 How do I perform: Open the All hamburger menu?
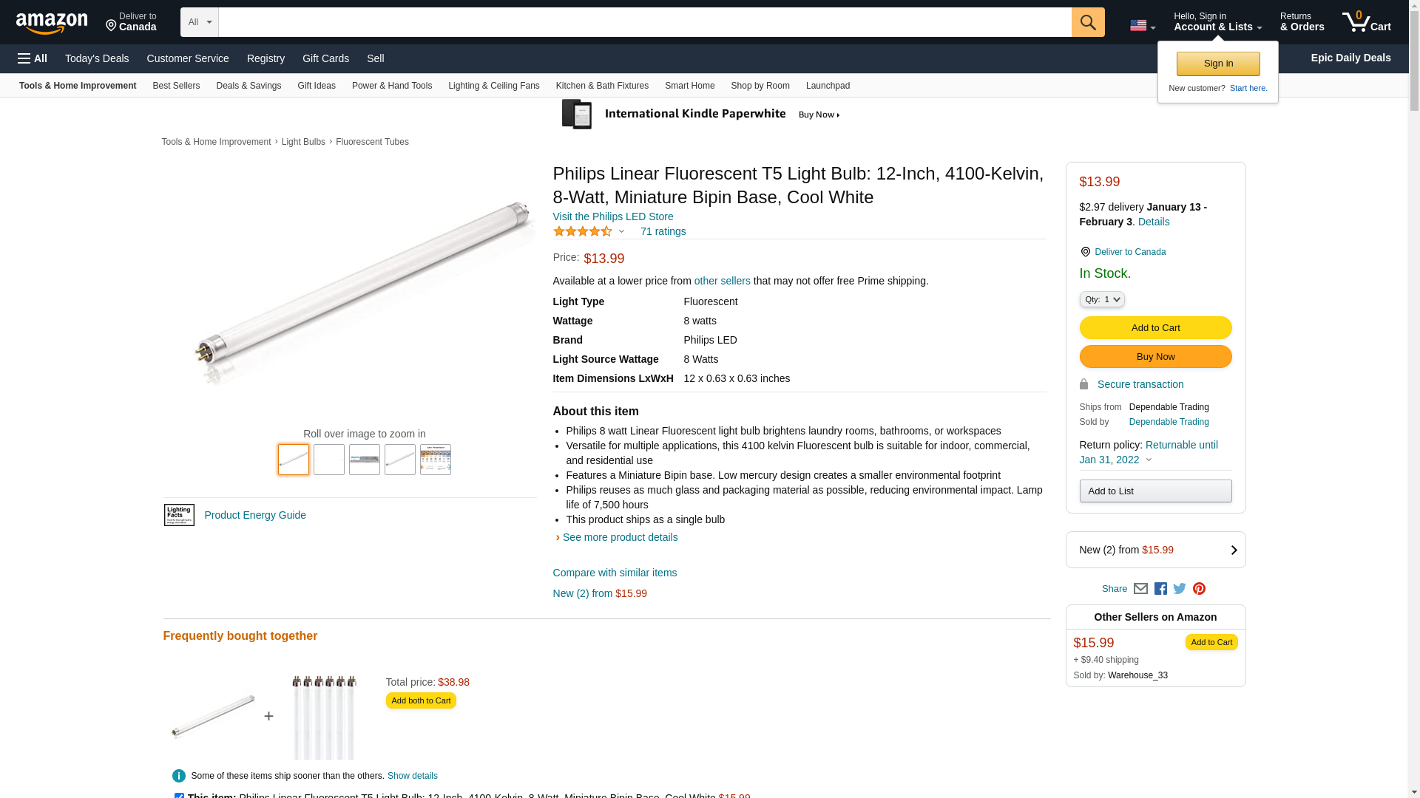pyautogui.click(x=33, y=58)
